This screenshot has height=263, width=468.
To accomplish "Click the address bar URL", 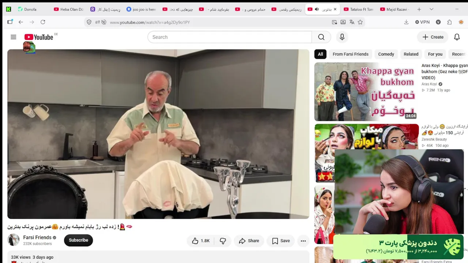I will [x=150, y=22].
